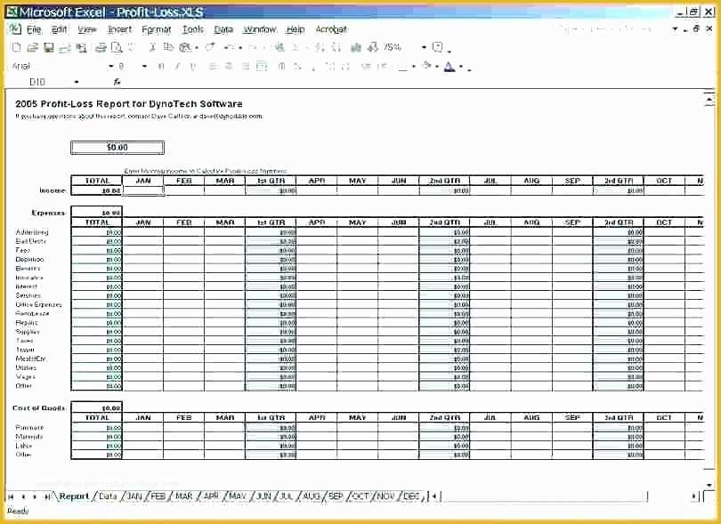This screenshot has height=524, width=721.
Task: Expand the Borders dropdown arrow
Action: click(x=413, y=67)
